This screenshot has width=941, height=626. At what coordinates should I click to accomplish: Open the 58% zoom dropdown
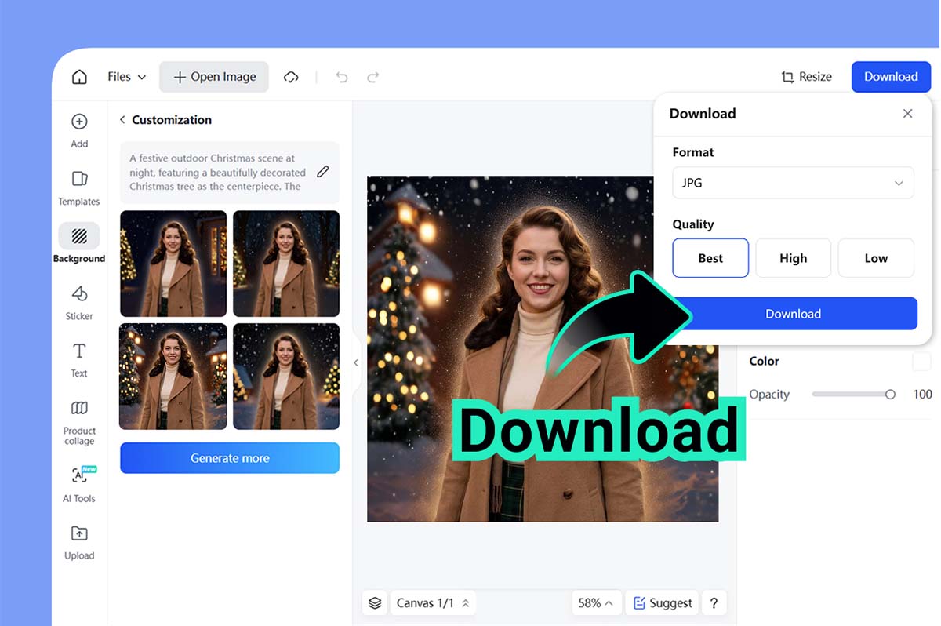(597, 602)
